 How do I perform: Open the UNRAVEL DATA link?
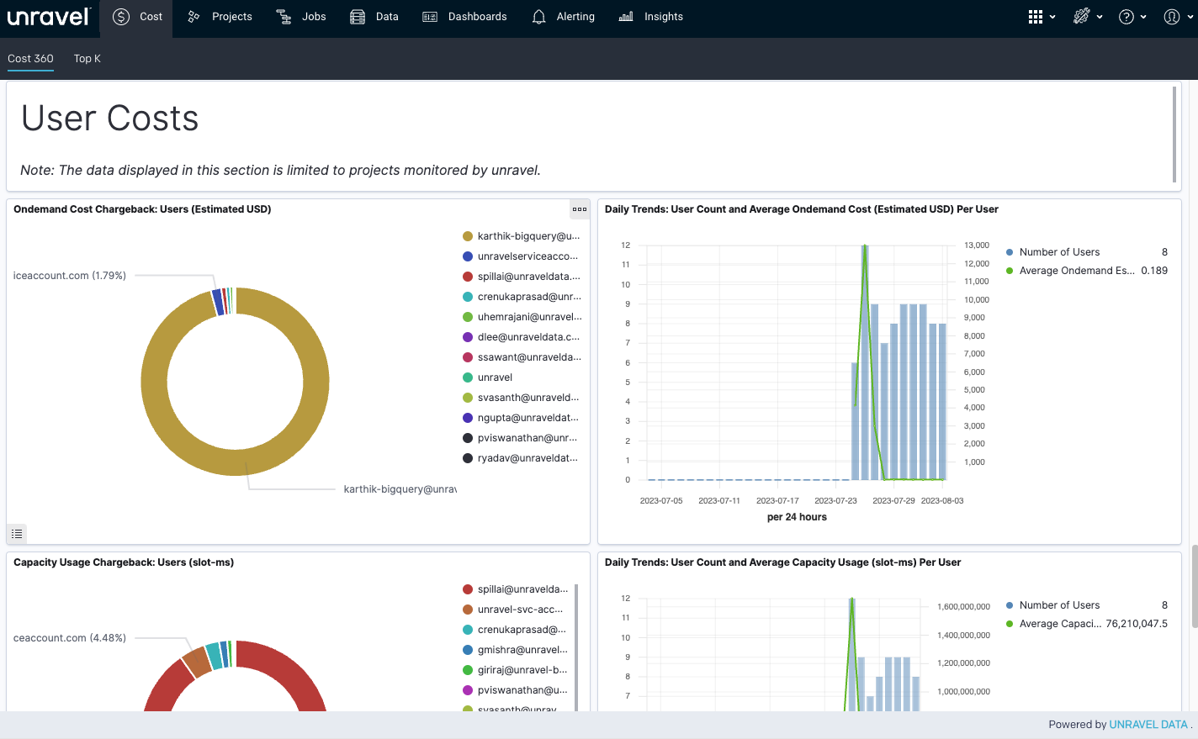point(1148,725)
